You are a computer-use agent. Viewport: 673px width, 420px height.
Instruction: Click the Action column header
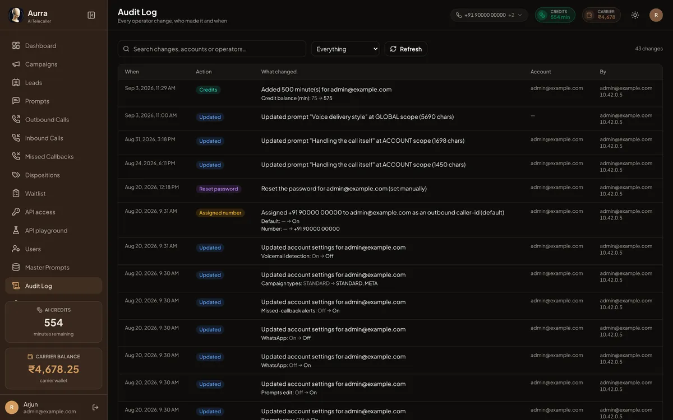pyautogui.click(x=204, y=72)
